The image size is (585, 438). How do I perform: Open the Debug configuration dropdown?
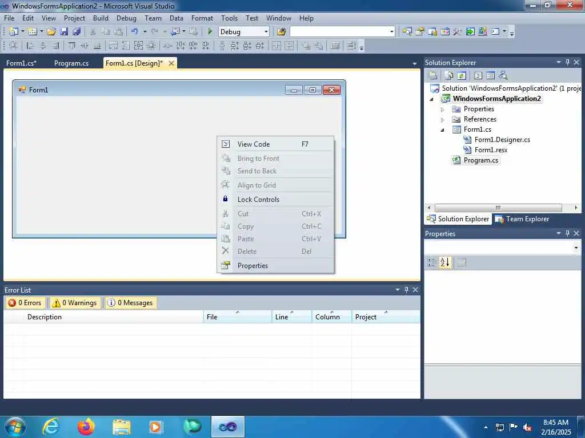(x=266, y=32)
